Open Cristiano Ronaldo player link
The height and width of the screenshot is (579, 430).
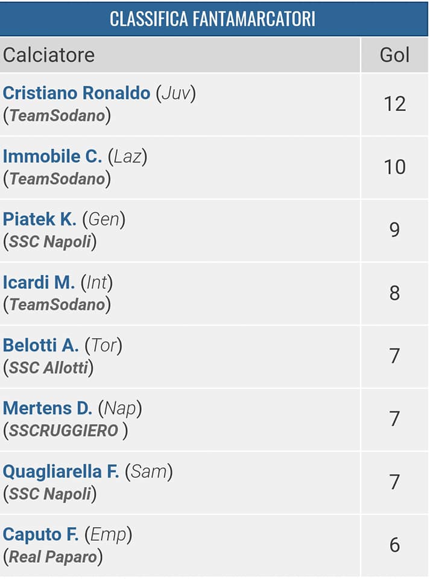pos(77,93)
